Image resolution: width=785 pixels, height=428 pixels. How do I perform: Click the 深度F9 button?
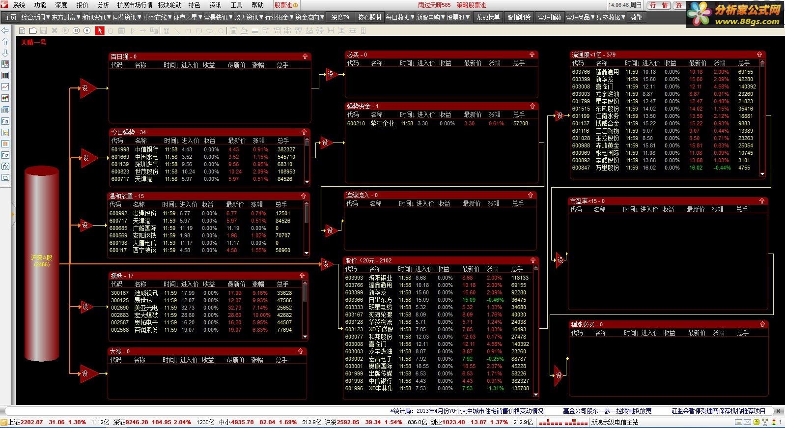(x=340, y=17)
